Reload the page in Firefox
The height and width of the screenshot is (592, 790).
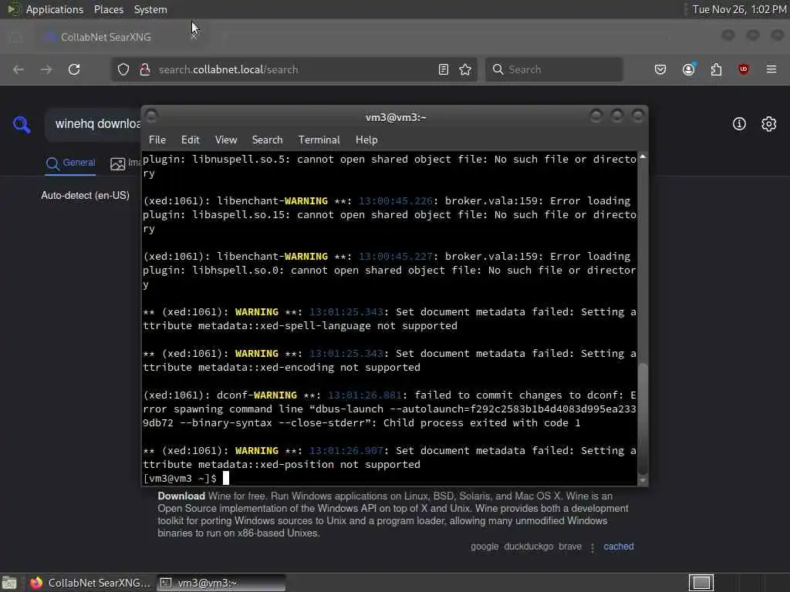click(74, 69)
